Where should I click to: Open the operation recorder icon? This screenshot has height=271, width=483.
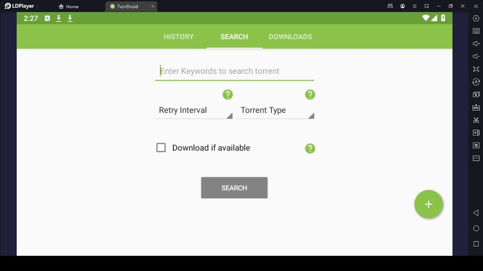[476, 145]
